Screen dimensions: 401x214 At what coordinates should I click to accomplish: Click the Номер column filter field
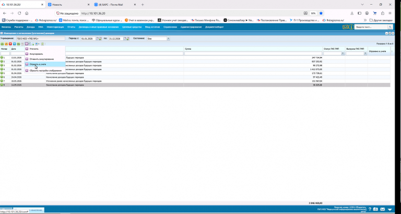point(5,53)
